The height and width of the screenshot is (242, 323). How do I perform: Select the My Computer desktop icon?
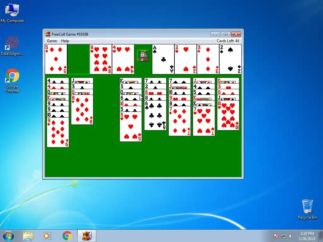(12, 13)
